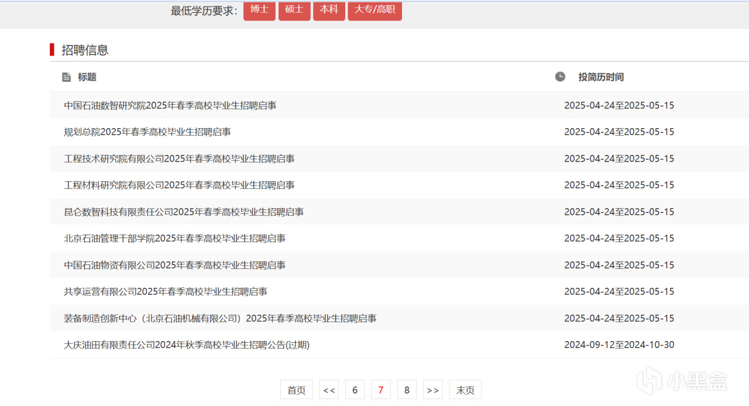Click 2024-09-12至2024-10-30 date range
Viewport: 749px width, 406px height.
pyautogui.click(x=619, y=345)
